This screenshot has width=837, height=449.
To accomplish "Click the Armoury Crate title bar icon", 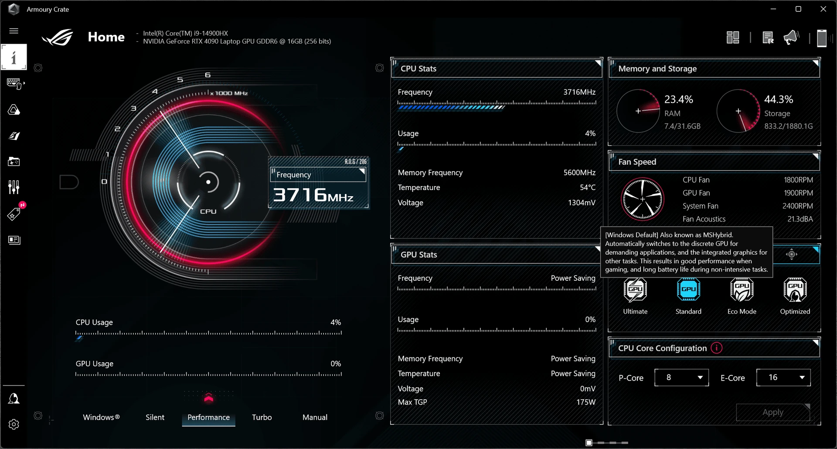I will 14,9.
